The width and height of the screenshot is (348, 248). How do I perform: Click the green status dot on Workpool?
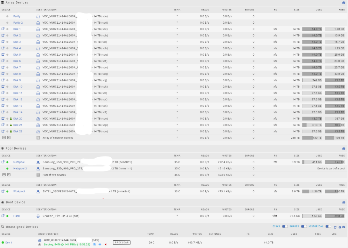pos(7,191)
